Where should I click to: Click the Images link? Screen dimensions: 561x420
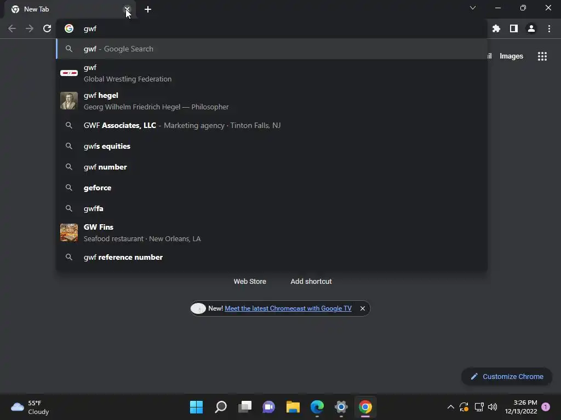click(511, 56)
